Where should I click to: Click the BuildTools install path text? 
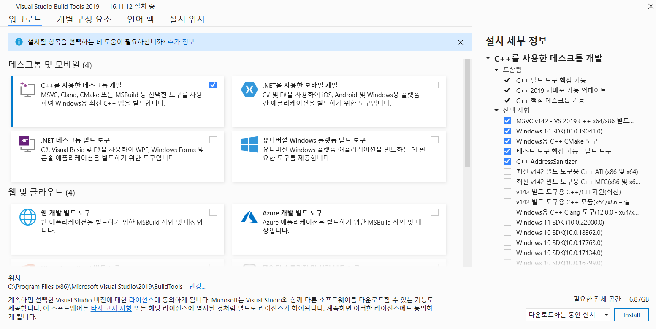(95, 287)
